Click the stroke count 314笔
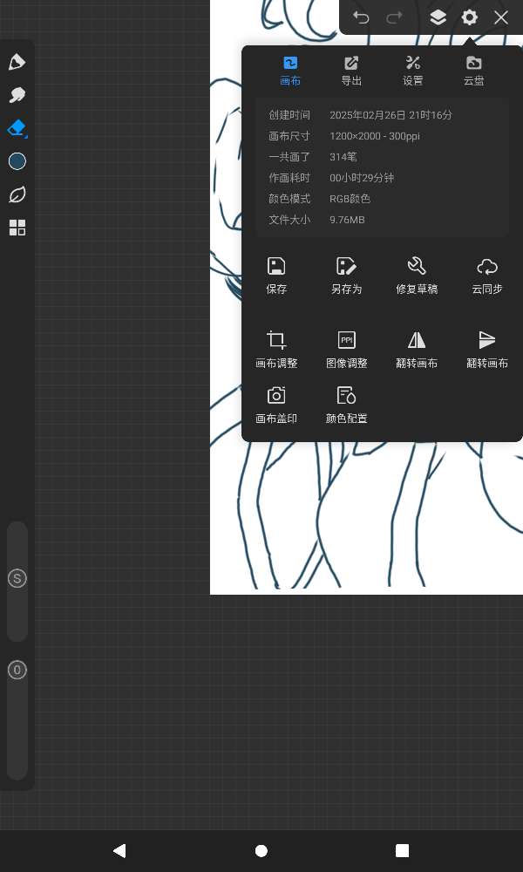Image resolution: width=523 pixels, height=872 pixels. coord(343,157)
